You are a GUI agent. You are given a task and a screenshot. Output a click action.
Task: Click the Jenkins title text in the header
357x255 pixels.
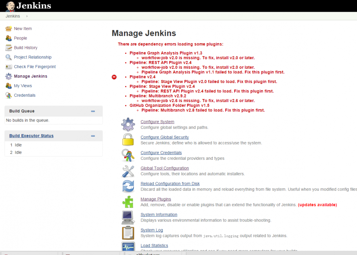tap(34, 6)
